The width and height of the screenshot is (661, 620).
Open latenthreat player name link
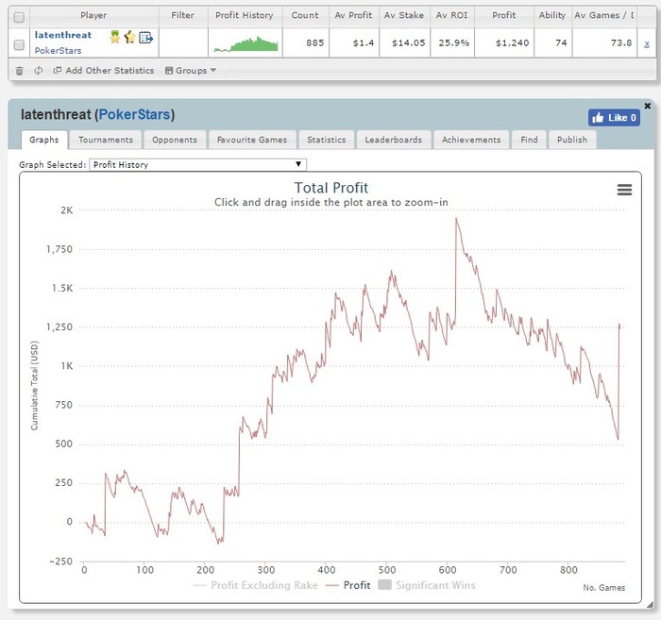63,35
